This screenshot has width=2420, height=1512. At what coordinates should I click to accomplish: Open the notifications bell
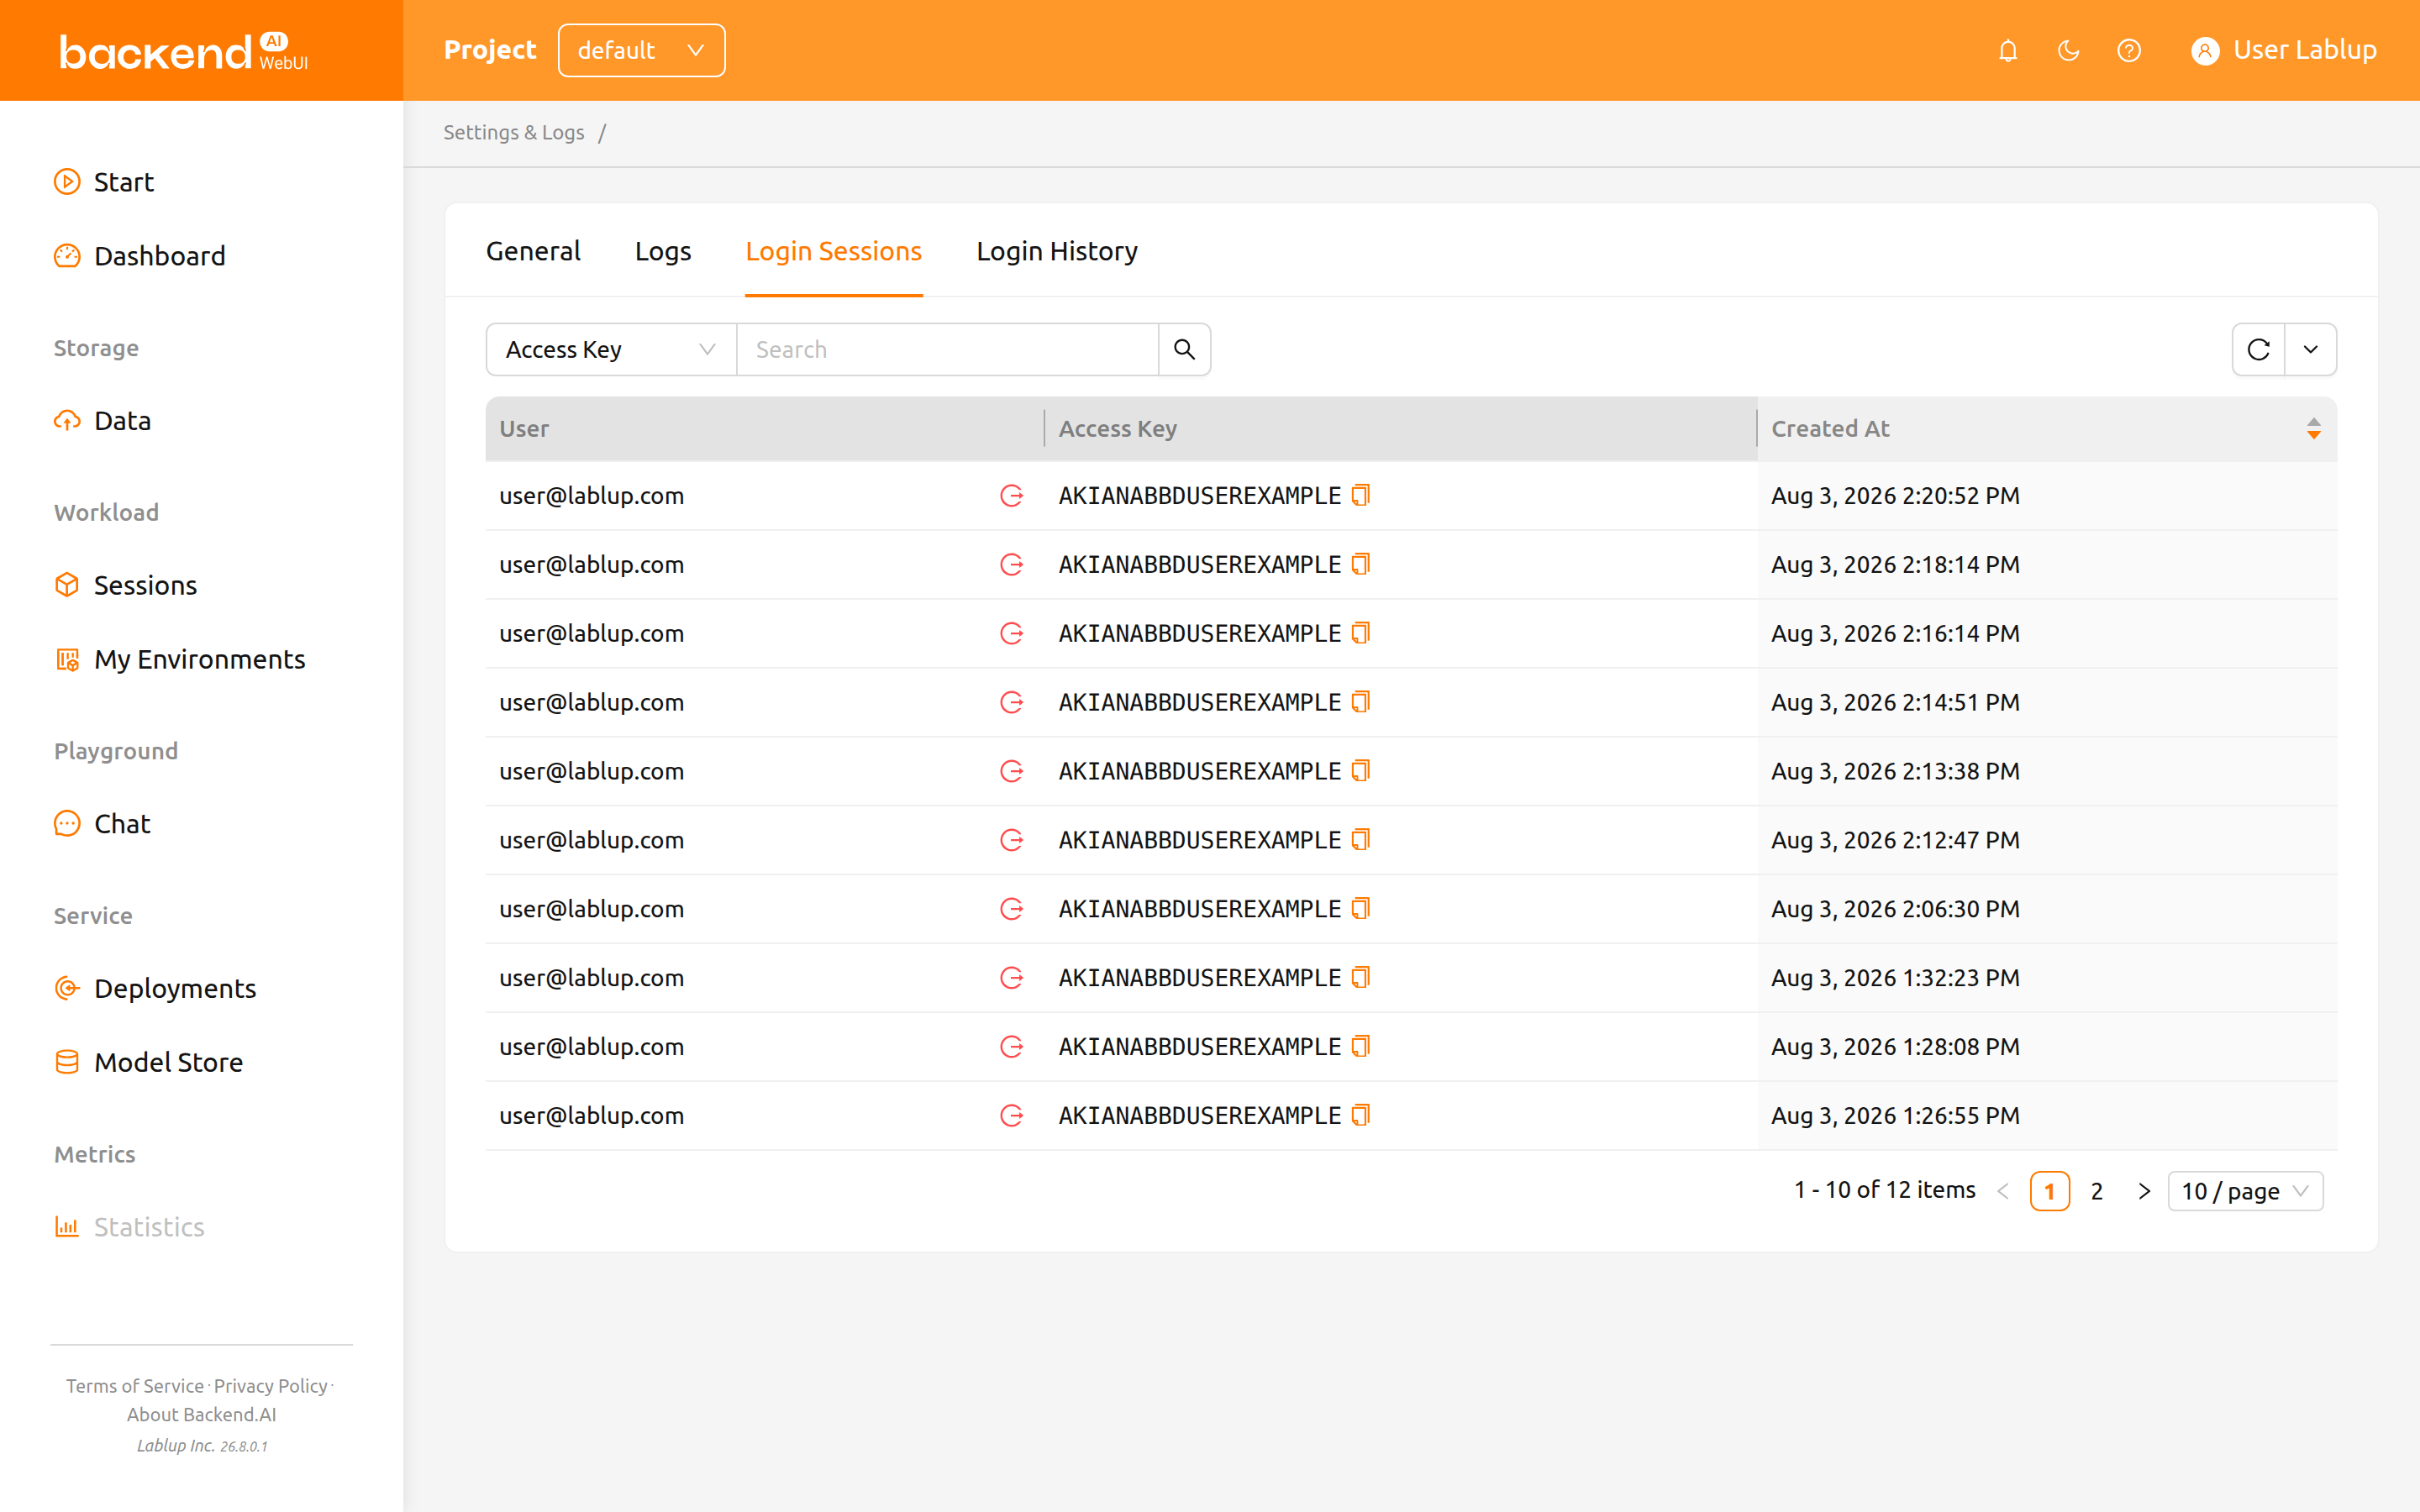coord(2008,50)
